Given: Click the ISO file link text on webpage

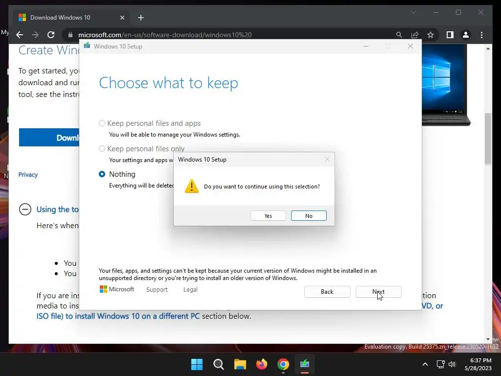Looking at the screenshot, I should (x=118, y=316).
